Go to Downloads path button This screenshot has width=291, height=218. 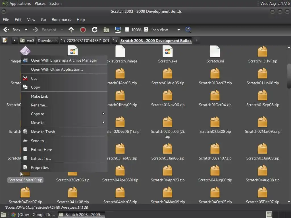coord(47,41)
